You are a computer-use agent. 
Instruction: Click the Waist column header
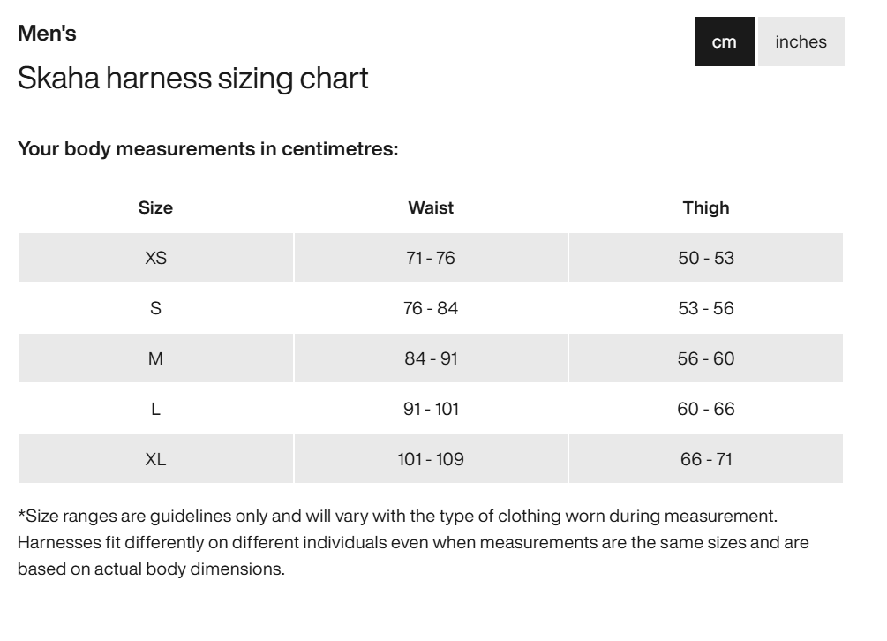tap(431, 207)
